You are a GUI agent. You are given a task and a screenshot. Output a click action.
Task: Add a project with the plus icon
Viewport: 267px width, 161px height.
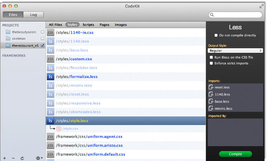pyautogui.click(x=5, y=158)
